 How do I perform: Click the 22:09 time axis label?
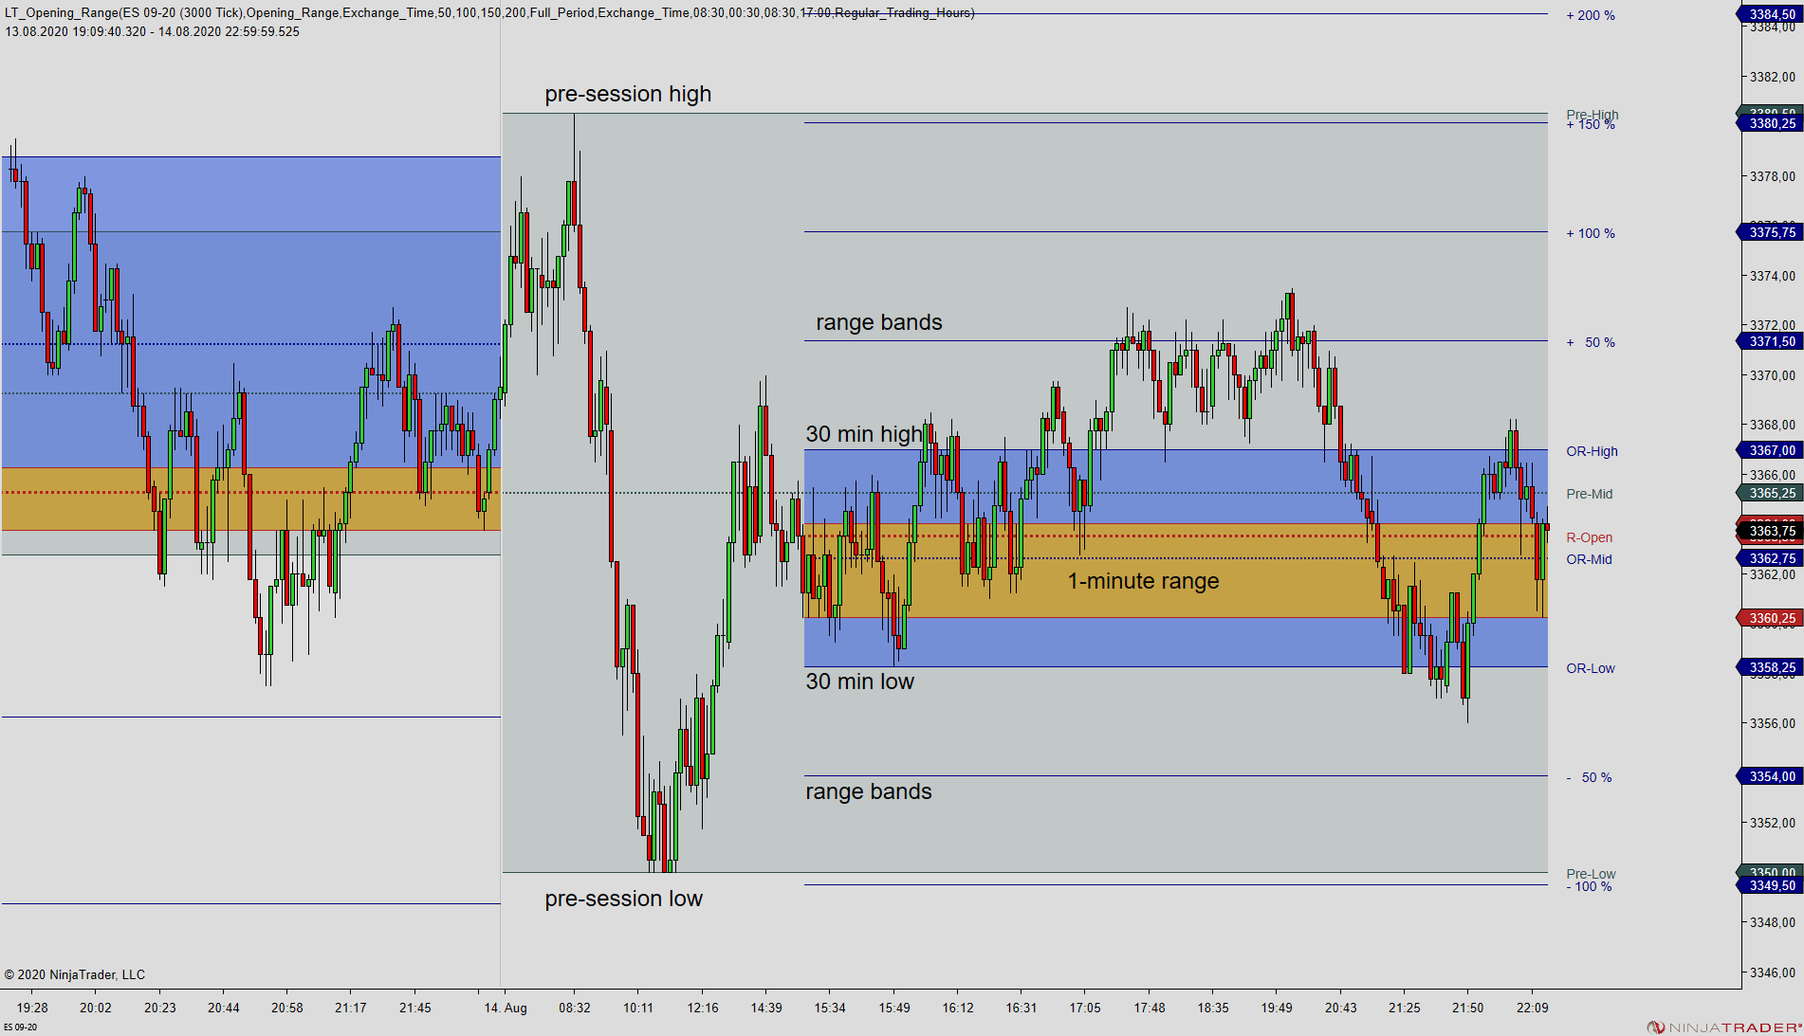[x=1533, y=1008]
